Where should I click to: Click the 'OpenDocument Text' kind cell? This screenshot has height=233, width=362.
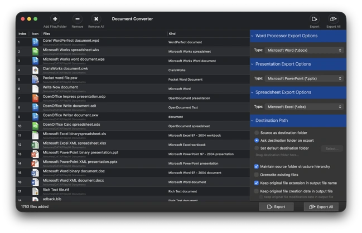click(183, 107)
